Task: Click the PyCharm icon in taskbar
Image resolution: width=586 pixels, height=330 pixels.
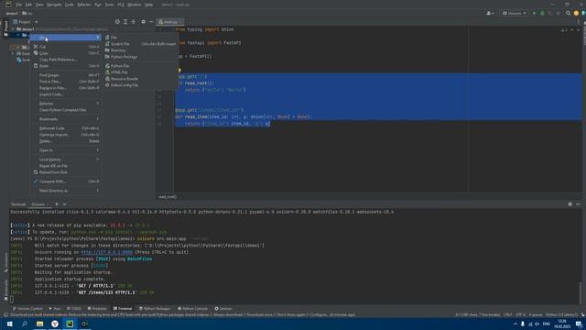Action: pos(70,324)
